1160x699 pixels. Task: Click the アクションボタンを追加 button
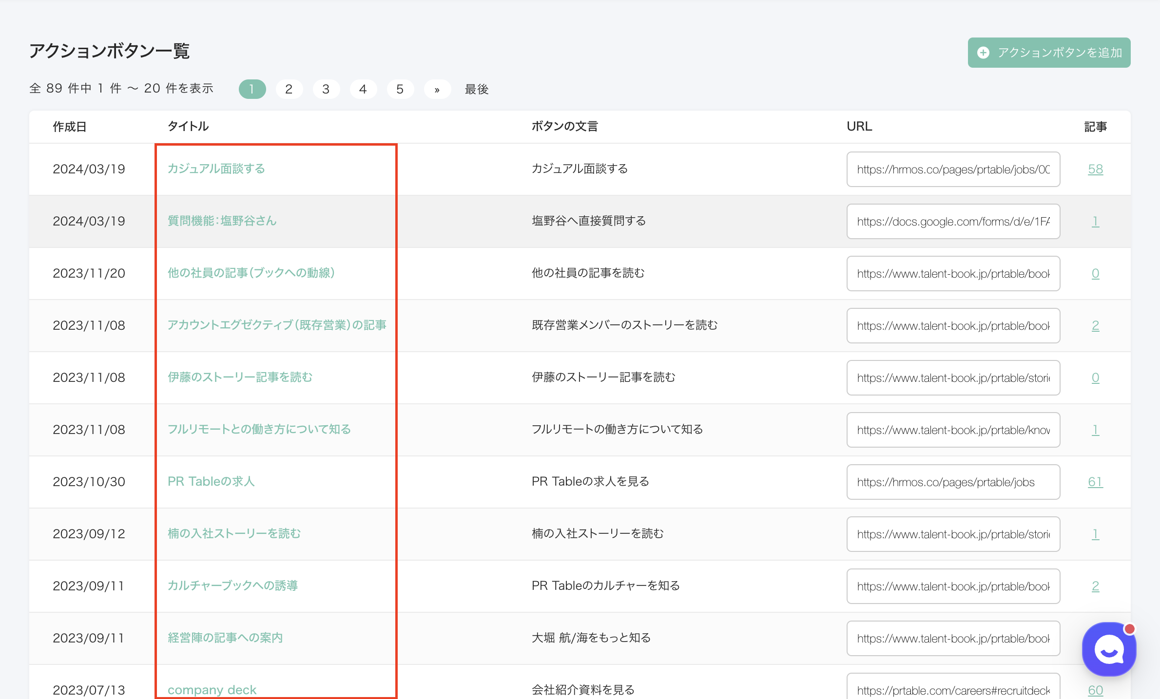click(1049, 53)
